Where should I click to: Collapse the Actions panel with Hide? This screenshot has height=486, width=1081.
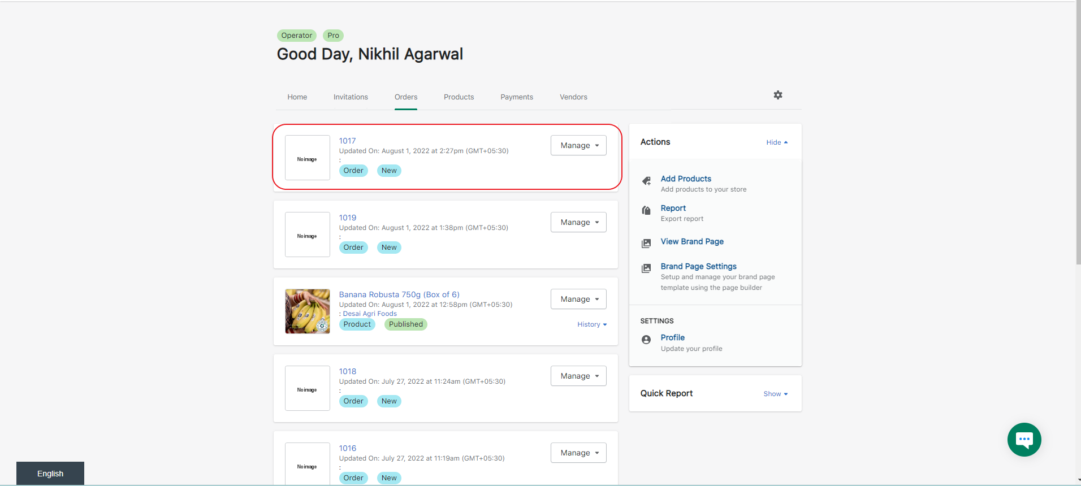click(777, 142)
